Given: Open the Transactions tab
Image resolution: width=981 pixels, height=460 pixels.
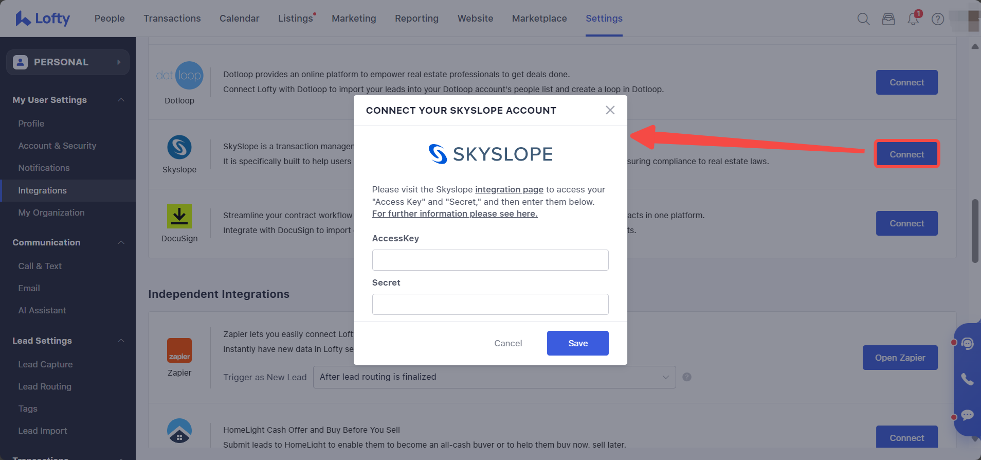Looking at the screenshot, I should click(172, 19).
